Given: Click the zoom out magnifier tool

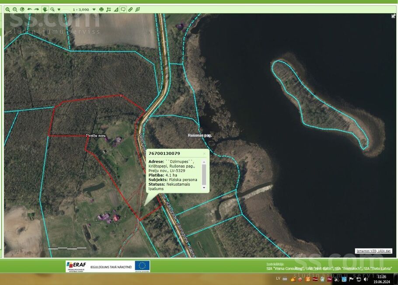Looking at the screenshot, I should [x=15, y=9].
